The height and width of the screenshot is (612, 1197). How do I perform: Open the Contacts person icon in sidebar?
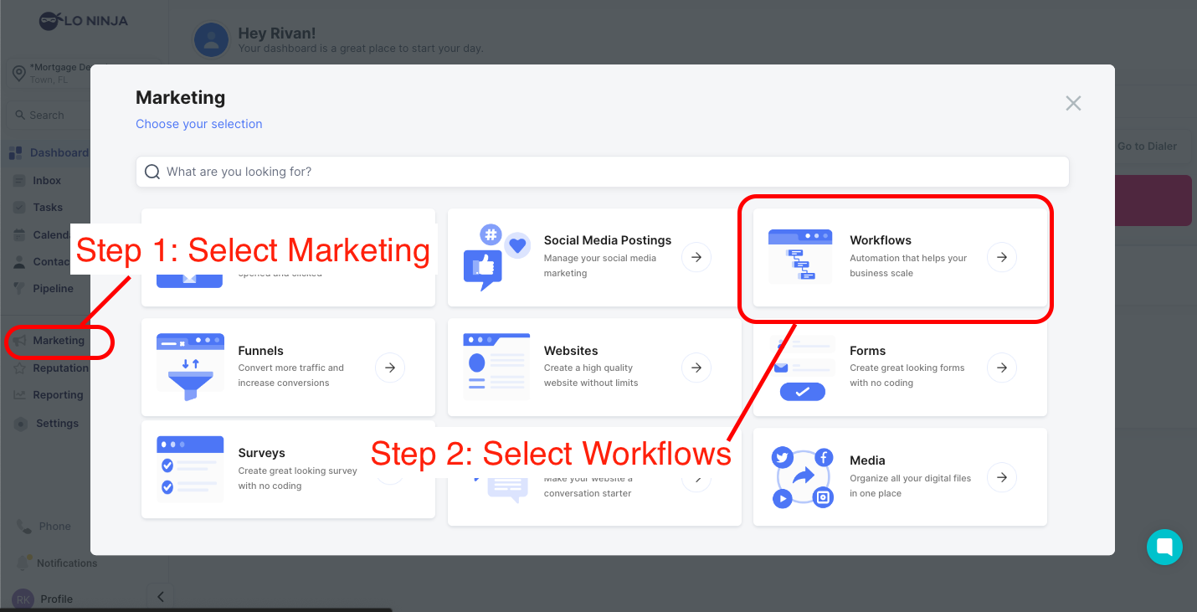[19, 262]
